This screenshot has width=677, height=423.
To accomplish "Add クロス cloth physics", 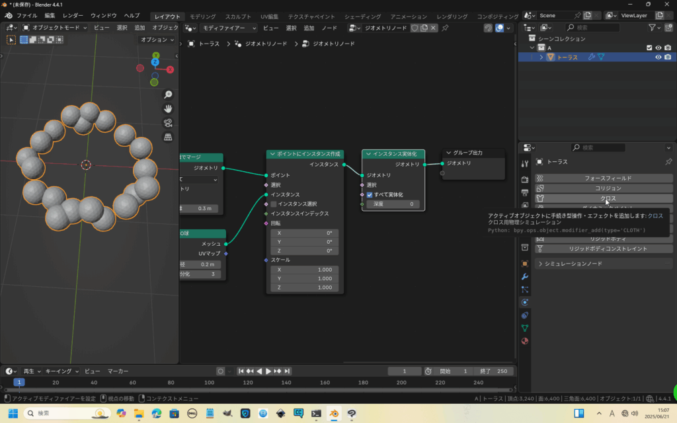I will pyautogui.click(x=604, y=198).
